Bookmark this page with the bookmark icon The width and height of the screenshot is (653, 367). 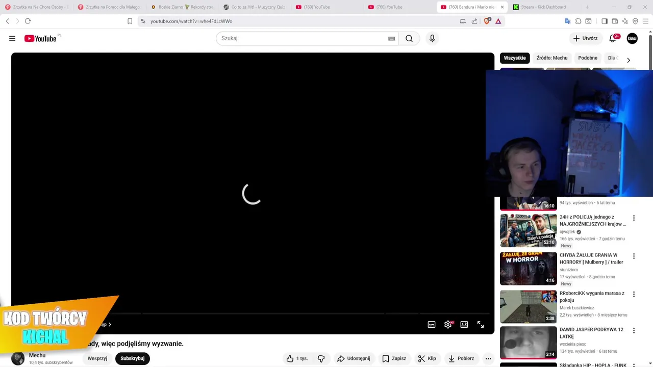130,21
